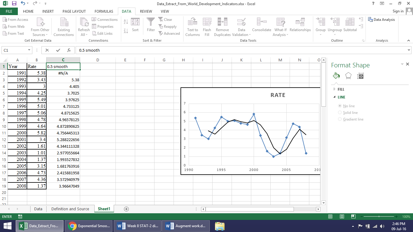The height and width of the screenshot is (232, 413).
Task: Click the Flash Fill icon
Action: click(207, 22)
